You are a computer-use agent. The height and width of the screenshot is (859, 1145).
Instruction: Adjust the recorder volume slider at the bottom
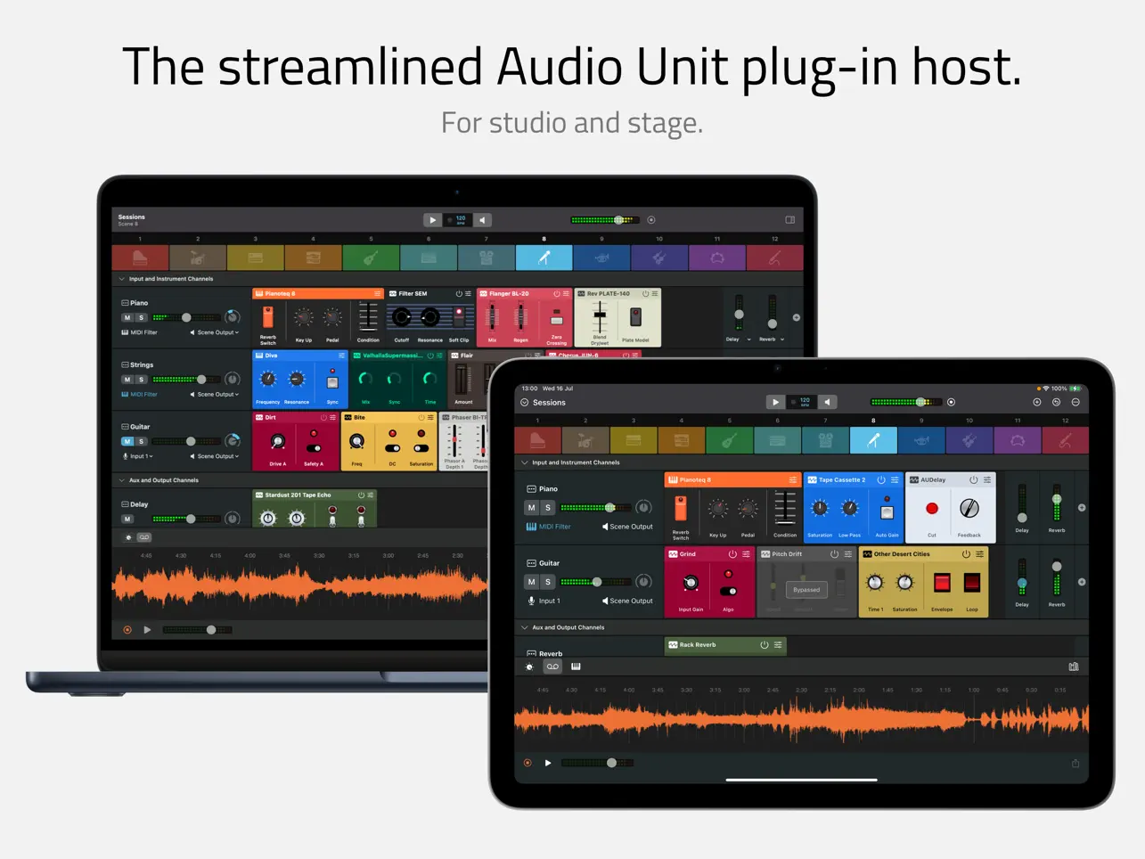[x=612, y=763]
